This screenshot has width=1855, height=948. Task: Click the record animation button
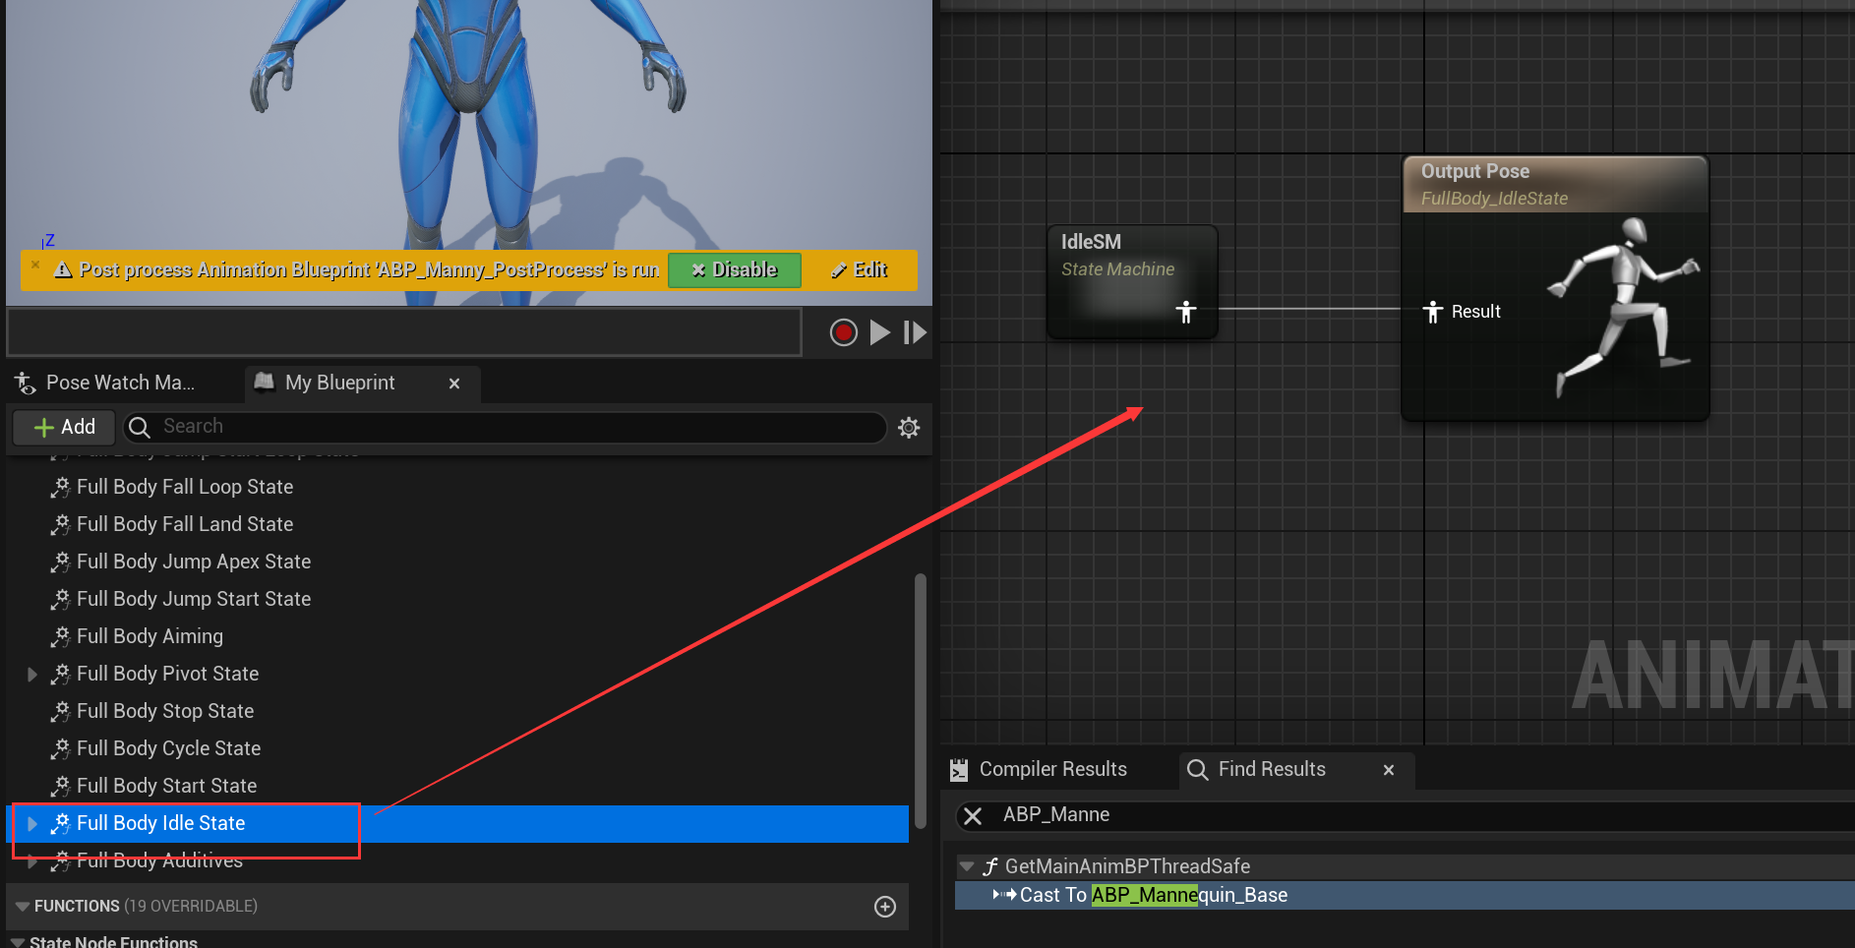pos(843,332)
